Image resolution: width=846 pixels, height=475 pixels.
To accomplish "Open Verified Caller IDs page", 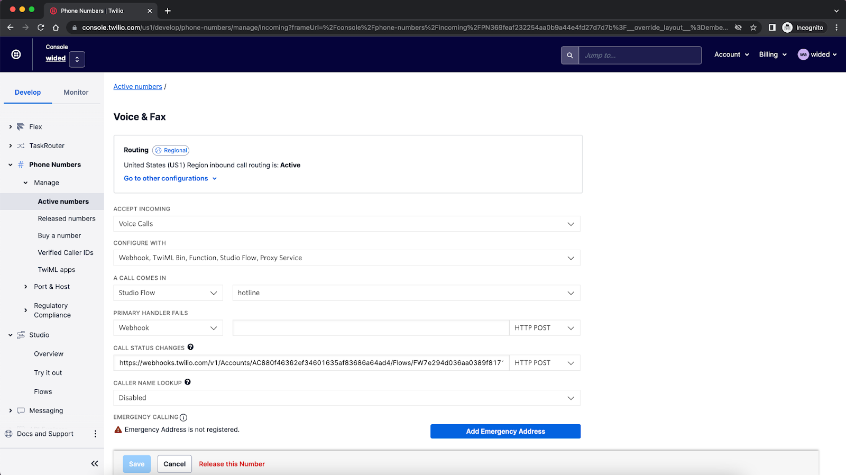I will click(x=66, y=253).
